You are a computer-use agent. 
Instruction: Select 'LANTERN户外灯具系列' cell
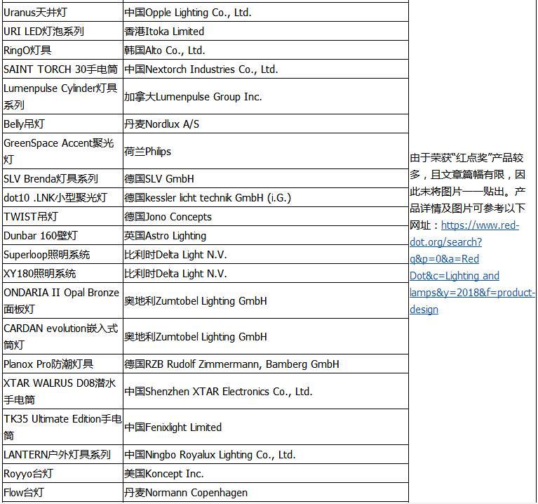tap(63, 454)
